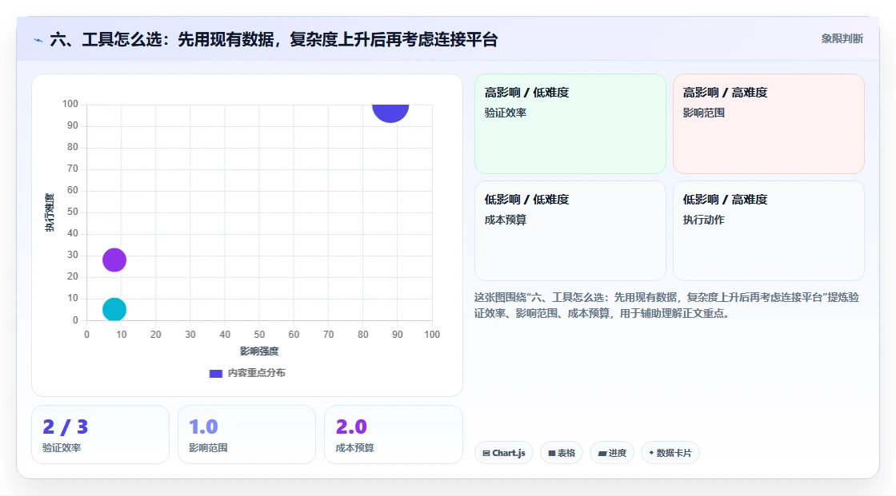Screen dimensions: 896x496
Task: Select the 数据卡片 tag
Action: click(x=670, y=453)
